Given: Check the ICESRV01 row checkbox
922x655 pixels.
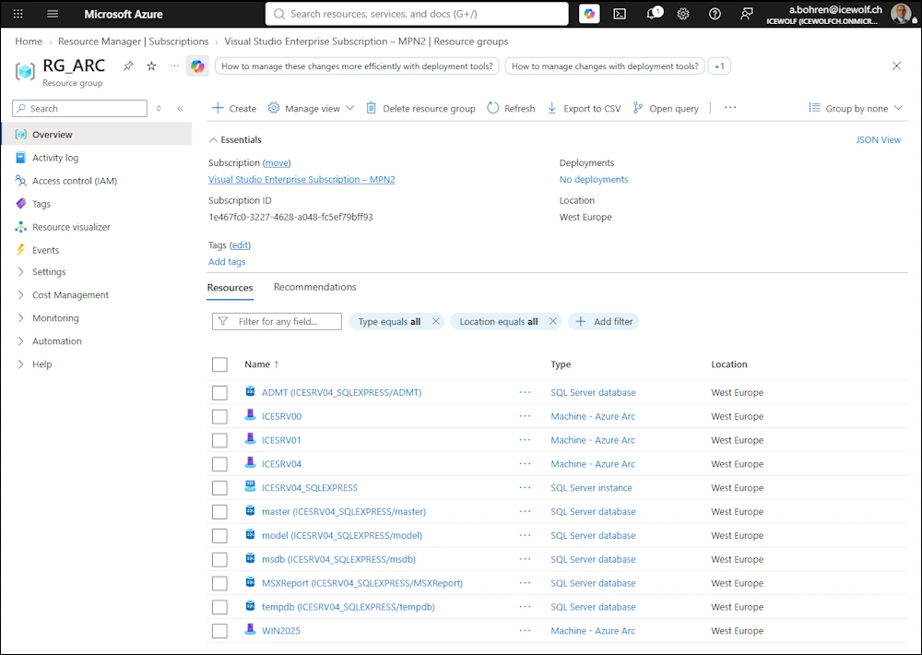Looking at the screenshot, I should click(219, 440).
